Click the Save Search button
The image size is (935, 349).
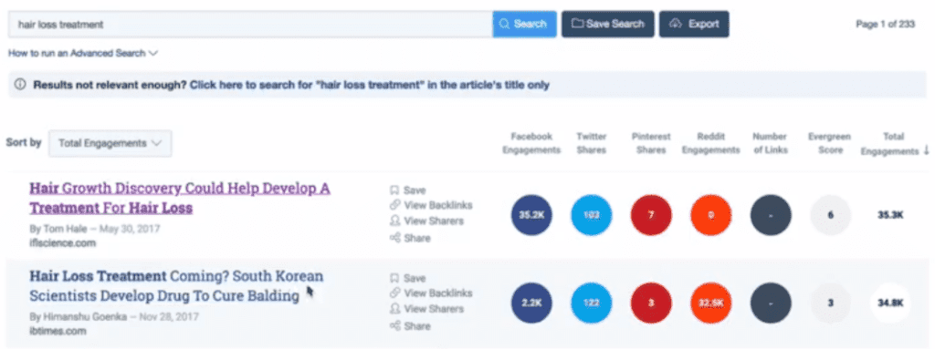(x=607, y=25)
